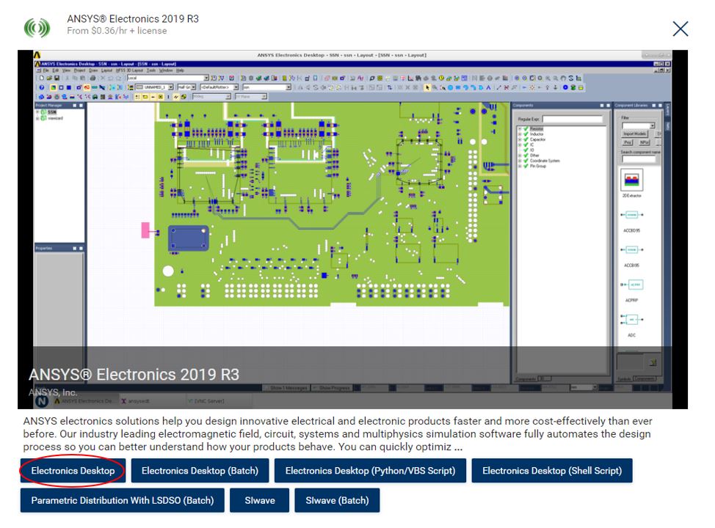Viewport: 715px width, 528px height.
Task: Click the Import Models button
Action: coord(635,134)
